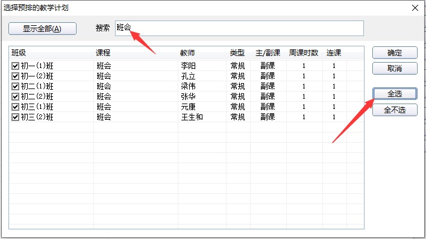Click the 周课时数 column header
426x239 pixels.
tap(304, 53)
